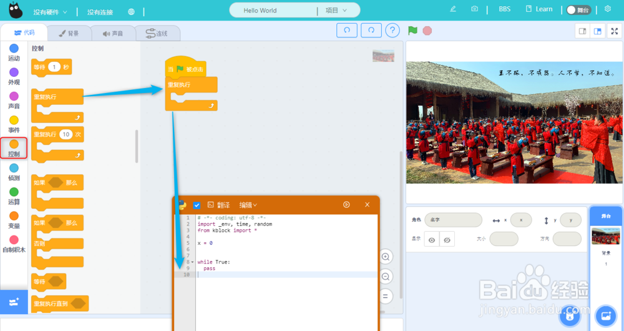This screenshot has height=331, width=624.
Task: Click 没有连接 connection status
Action: pyautogui.click(x=100, y=12)
